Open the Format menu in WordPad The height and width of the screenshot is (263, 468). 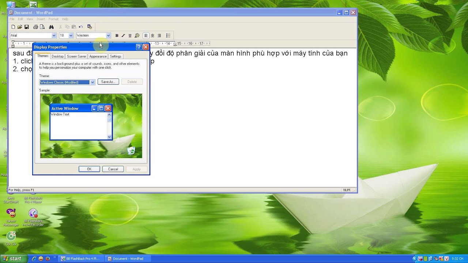click(x=53, y=19)
